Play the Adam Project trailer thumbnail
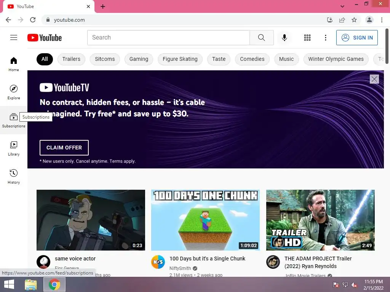The image size is (390, 292). (x=320, y=220)
